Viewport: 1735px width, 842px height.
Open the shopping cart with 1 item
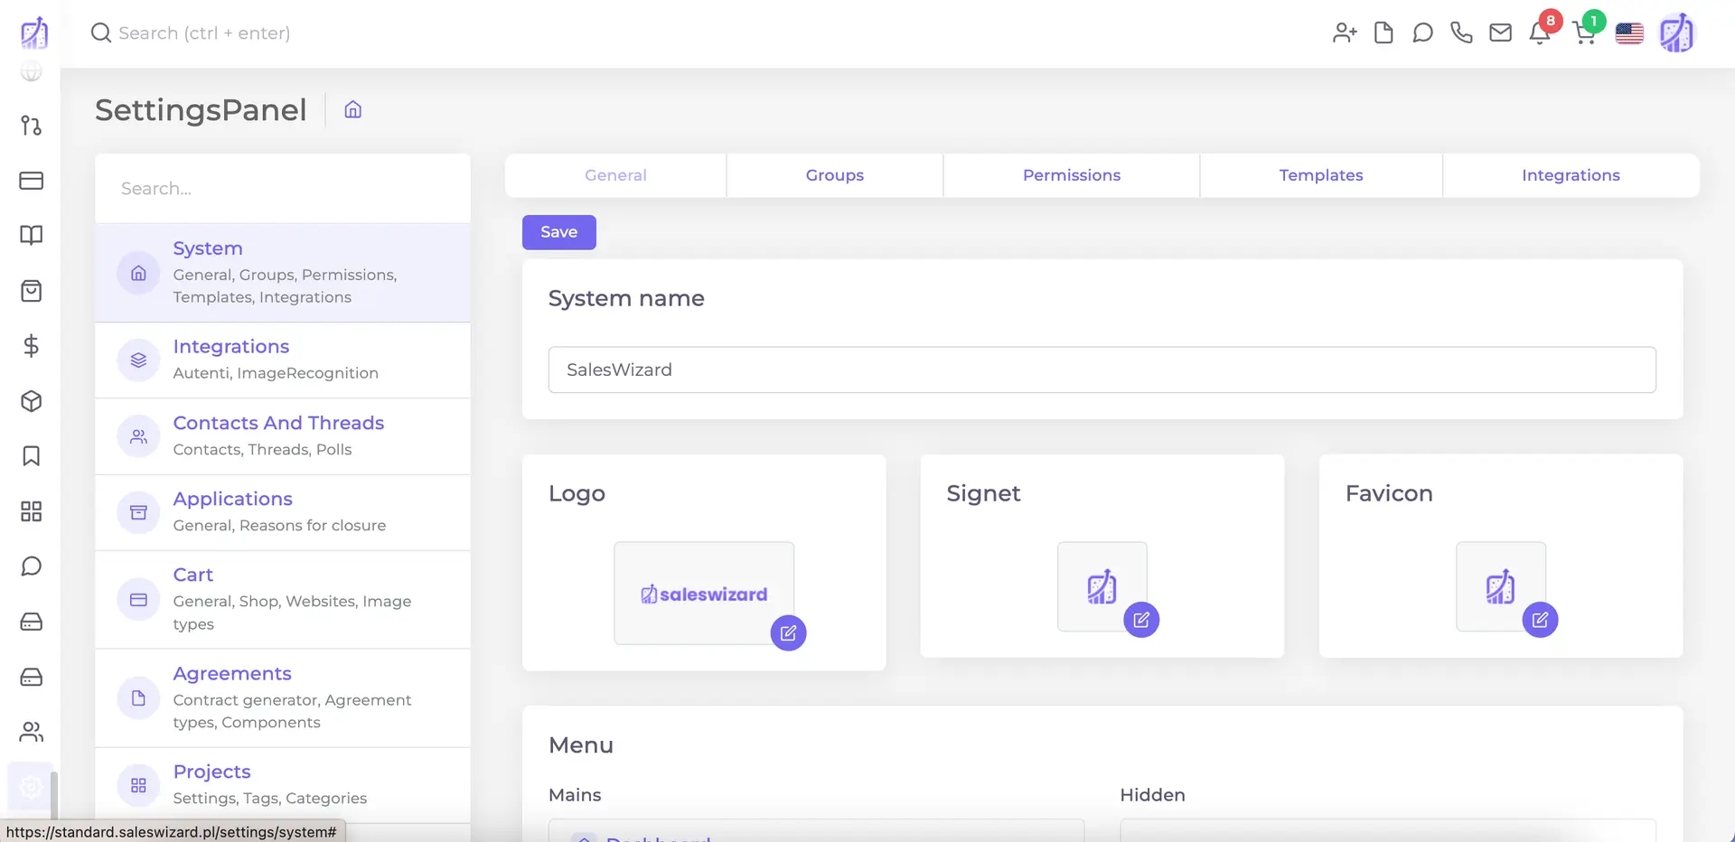(1584, 32)
